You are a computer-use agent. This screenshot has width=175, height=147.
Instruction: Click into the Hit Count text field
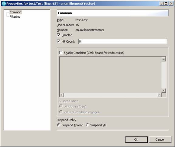click(123, 41)
